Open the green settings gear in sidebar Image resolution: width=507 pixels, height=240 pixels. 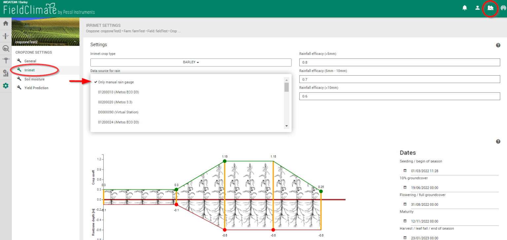click(6, 86)
